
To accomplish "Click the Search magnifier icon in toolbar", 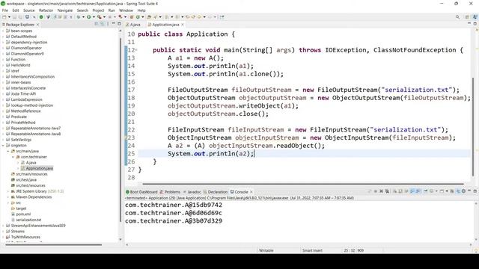I will [x=457, y=16].
